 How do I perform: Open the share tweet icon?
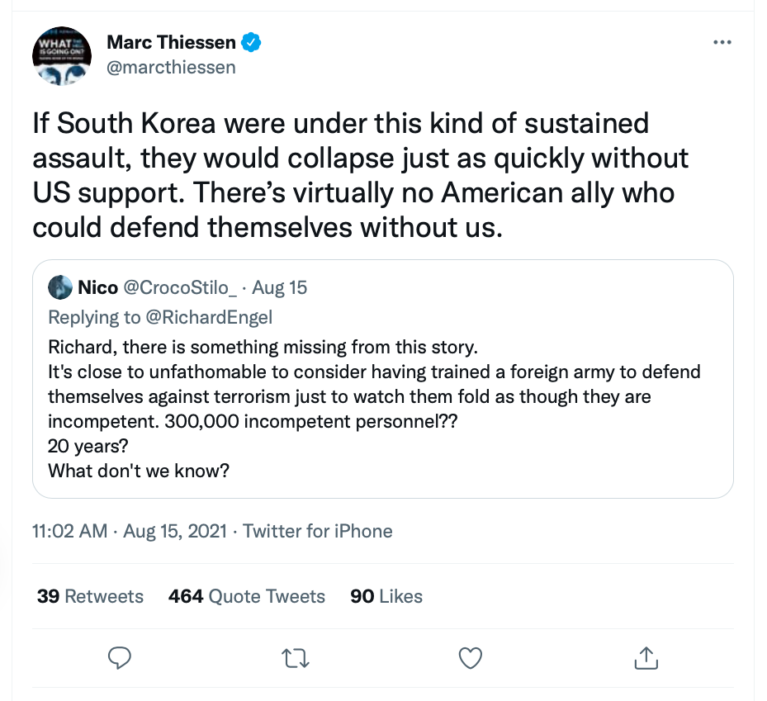(645, 657)
